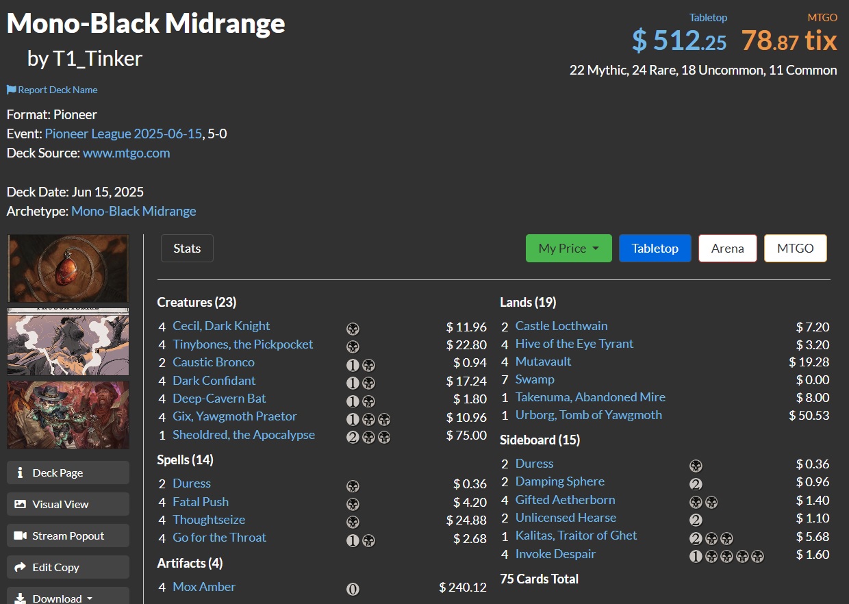Image resolution: width=849 pixels, height=604 pixels.
Task: Click the mana symbols for Gix, Yawgmoth Praetor
Action: coord(368,418)
